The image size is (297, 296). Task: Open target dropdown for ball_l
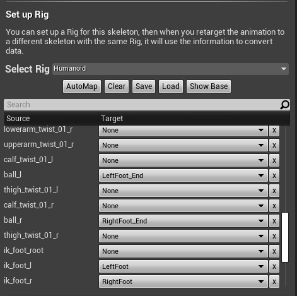tap(183, 175)
